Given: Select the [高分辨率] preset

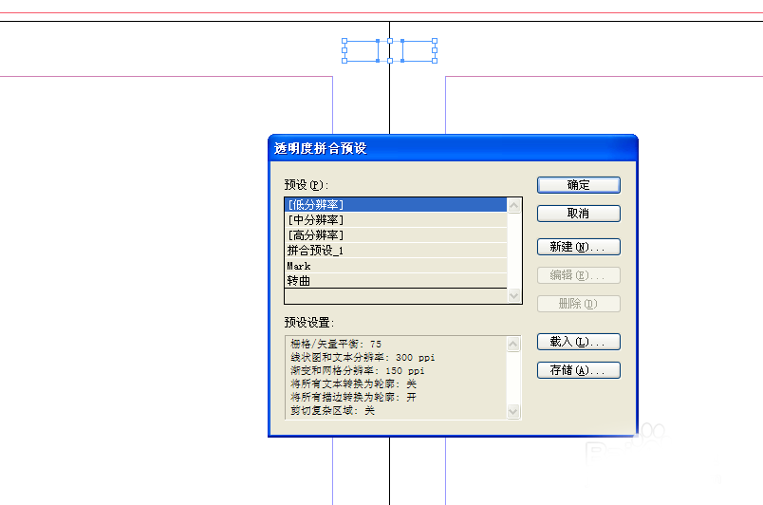Looking at the screenshot, I should pyautogui.click(x=396, y=235).
